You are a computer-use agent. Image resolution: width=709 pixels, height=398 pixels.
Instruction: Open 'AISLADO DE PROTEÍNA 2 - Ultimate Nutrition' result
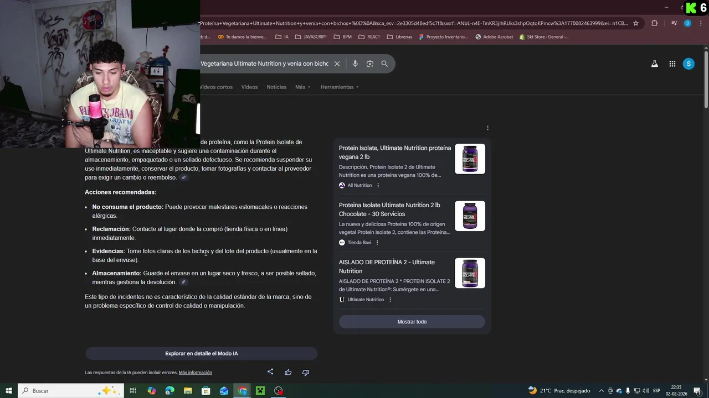[x=387, y=266]
